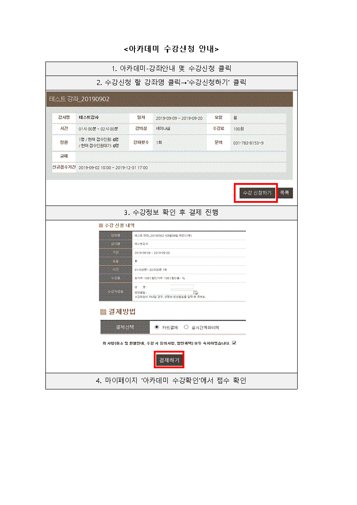Click step 1 아카데미-강좌안내 및 수강신청 클릭 row

[x=172, y=69]
